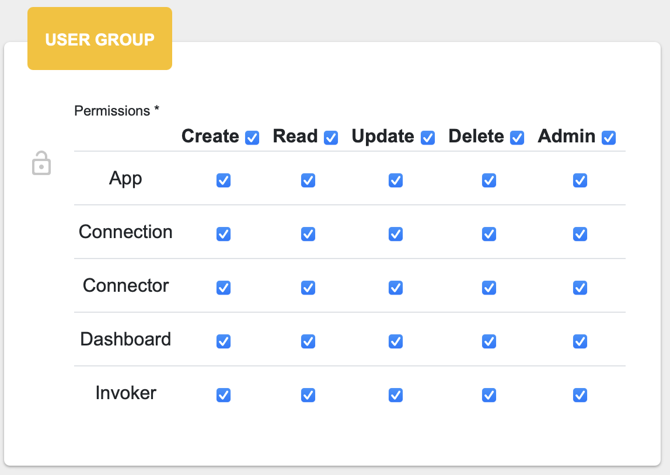
Task: Uncheck Delete permission for Dashboard
Action: 489,341
